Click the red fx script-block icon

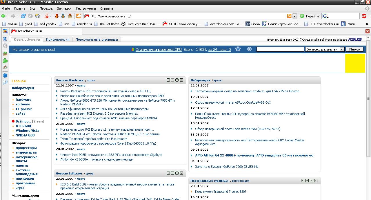(46, 16)
